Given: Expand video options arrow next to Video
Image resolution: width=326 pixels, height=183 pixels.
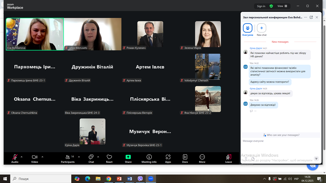Looking at the screenshot, I should coord(43,157).
